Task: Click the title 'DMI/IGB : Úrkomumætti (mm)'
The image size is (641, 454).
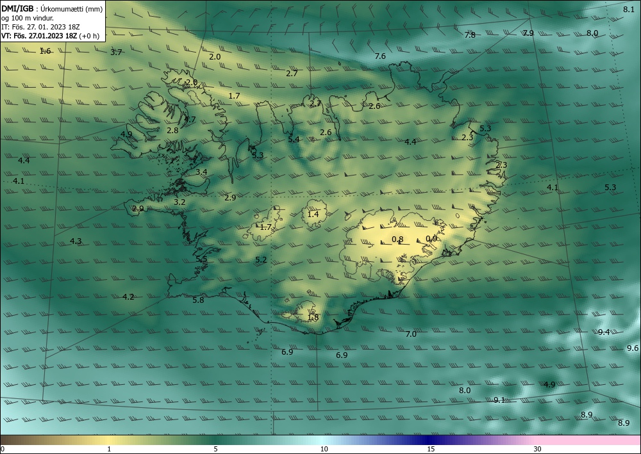Action: pyautogui.click(x=52, y=10)
